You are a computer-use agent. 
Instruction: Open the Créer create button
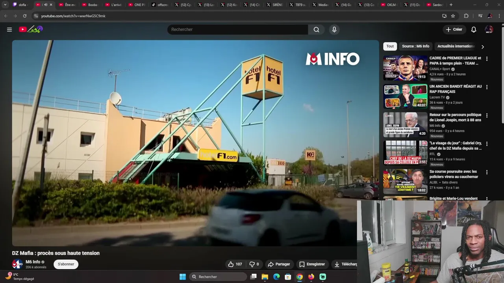[454, 29]
